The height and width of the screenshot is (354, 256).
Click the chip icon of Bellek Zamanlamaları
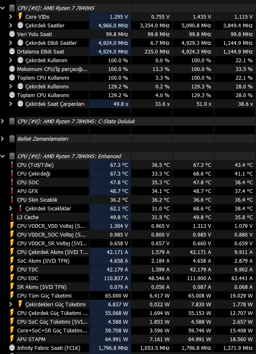(12, 139)
